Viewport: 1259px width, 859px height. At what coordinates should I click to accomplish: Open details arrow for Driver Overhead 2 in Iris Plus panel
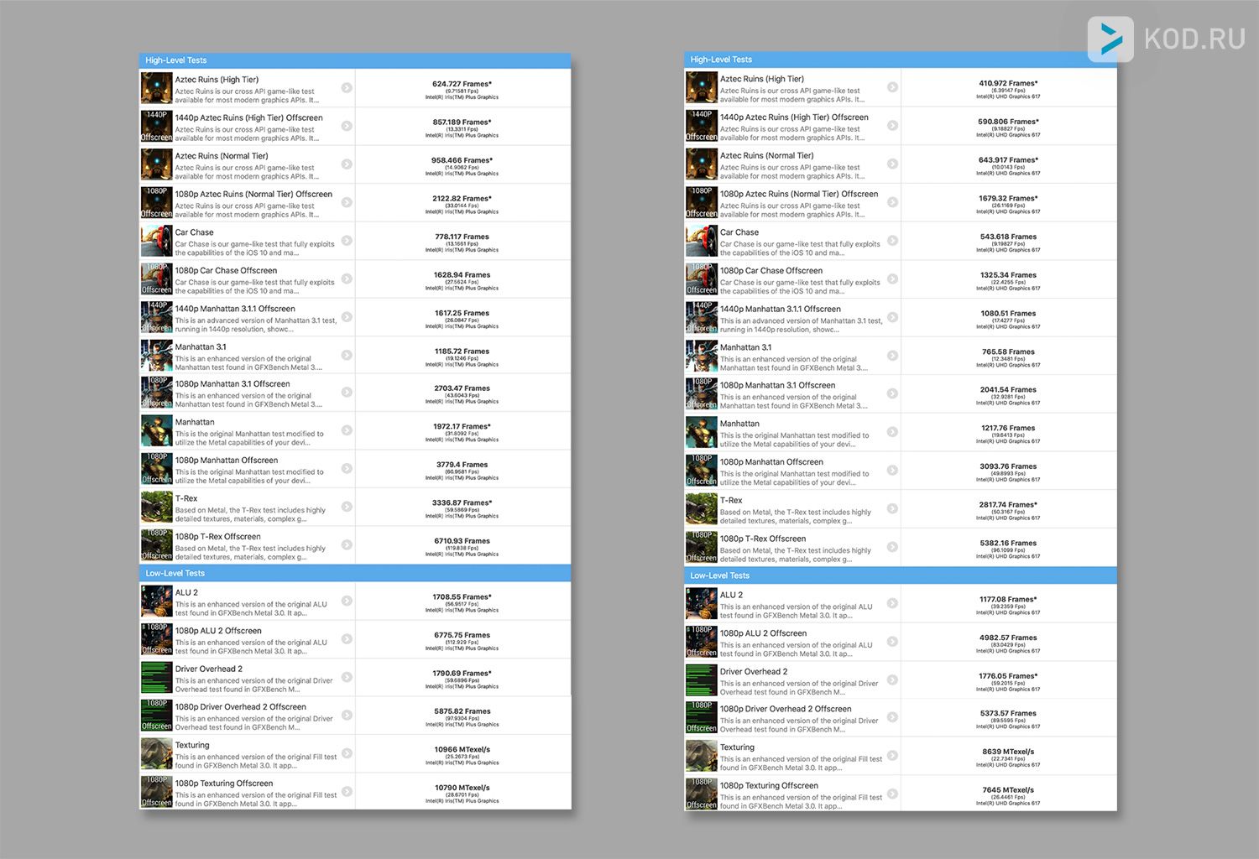(347, 677)
